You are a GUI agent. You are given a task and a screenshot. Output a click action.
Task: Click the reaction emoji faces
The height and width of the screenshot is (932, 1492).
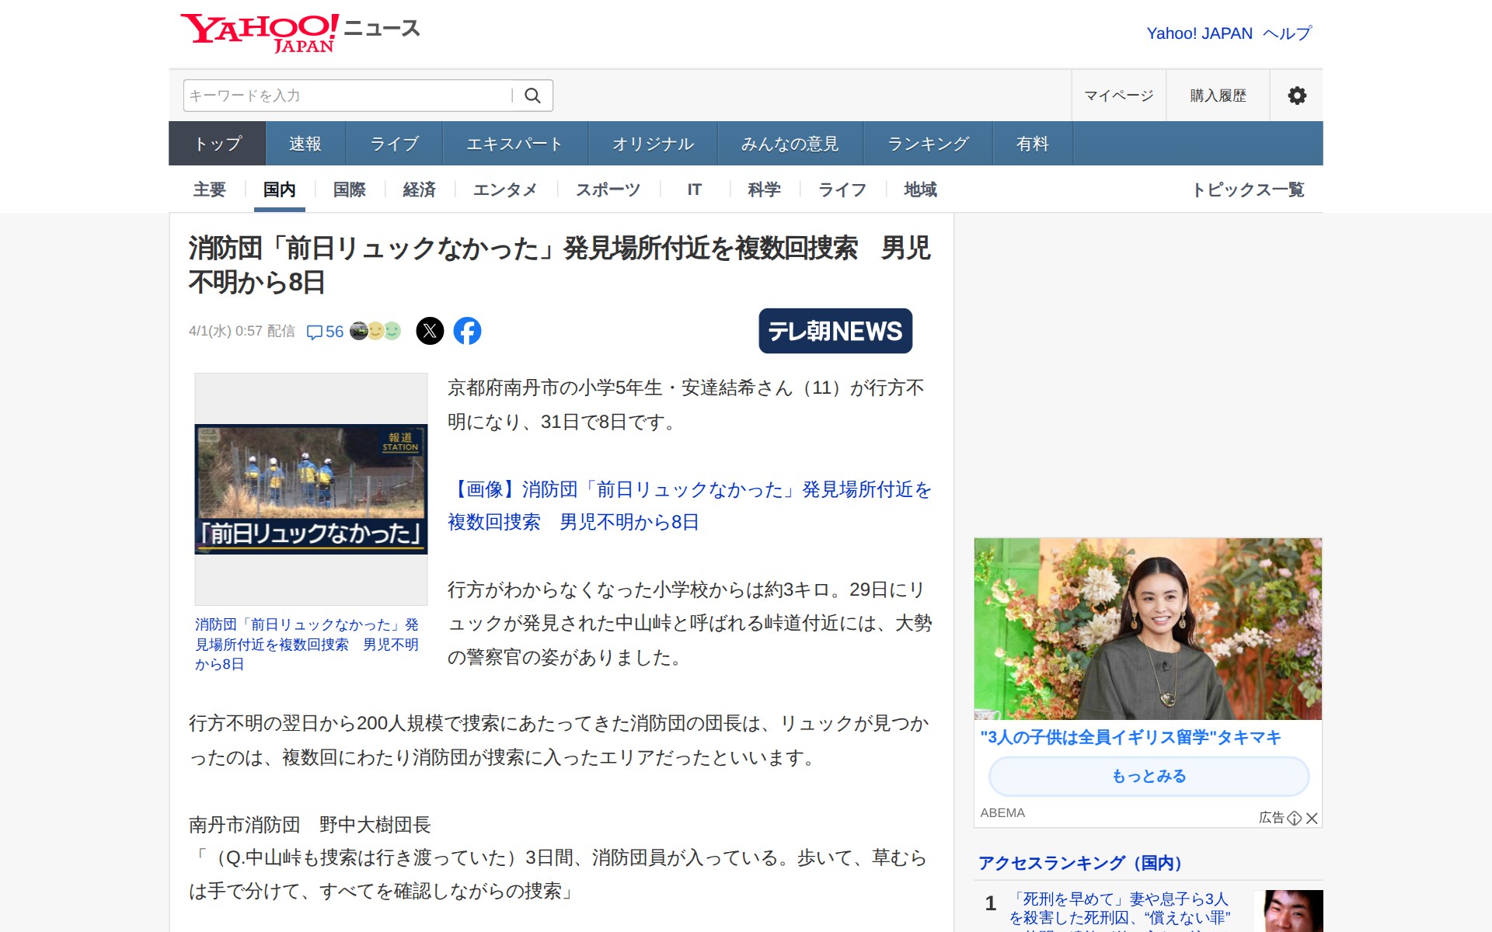(x=375, y=331)
